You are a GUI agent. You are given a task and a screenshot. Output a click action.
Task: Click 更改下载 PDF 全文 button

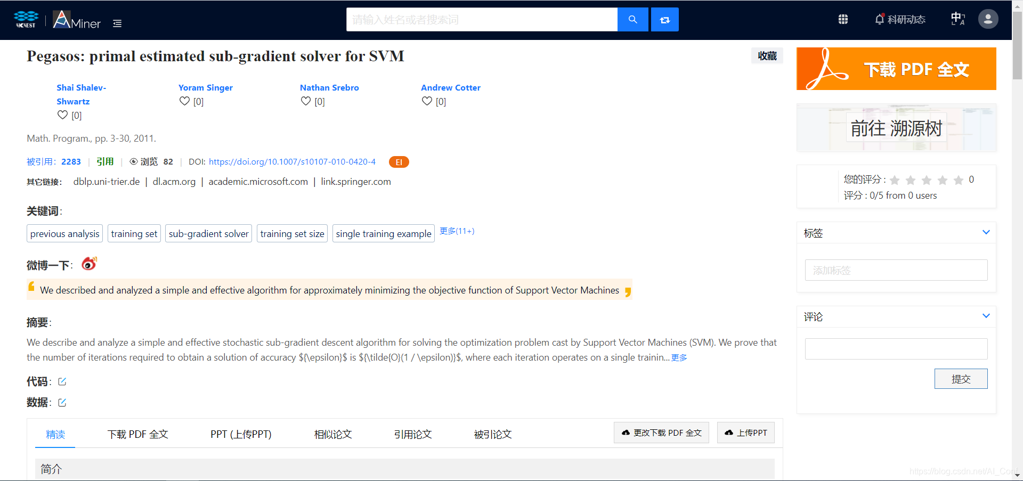pyautogui.click(x=661, y=433)
